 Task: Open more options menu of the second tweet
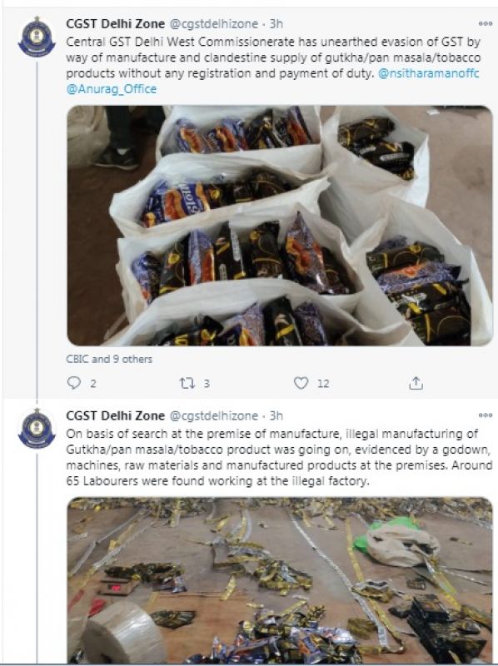(x=485, y=415)
